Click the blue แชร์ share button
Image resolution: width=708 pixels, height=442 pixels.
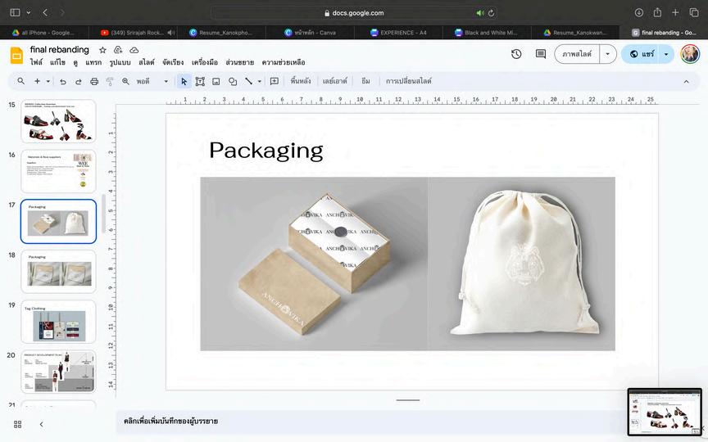[641, 54]
